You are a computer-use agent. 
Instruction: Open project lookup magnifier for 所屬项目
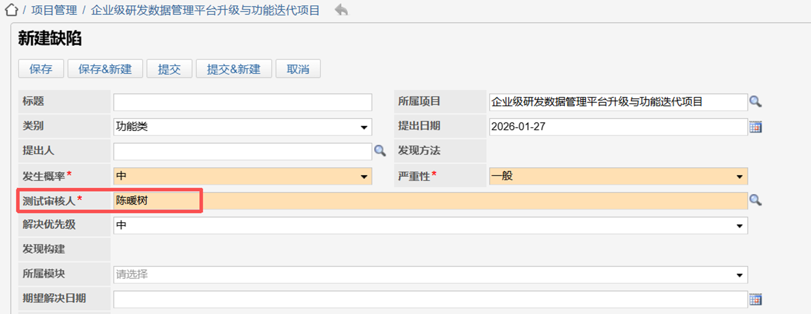tap(755, 102)
